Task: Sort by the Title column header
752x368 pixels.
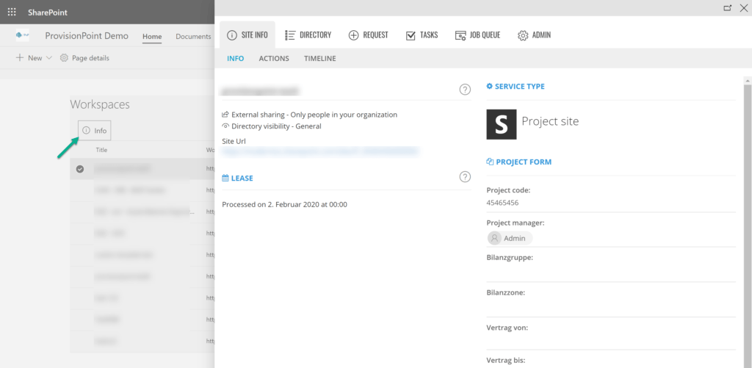Action: 101,150
